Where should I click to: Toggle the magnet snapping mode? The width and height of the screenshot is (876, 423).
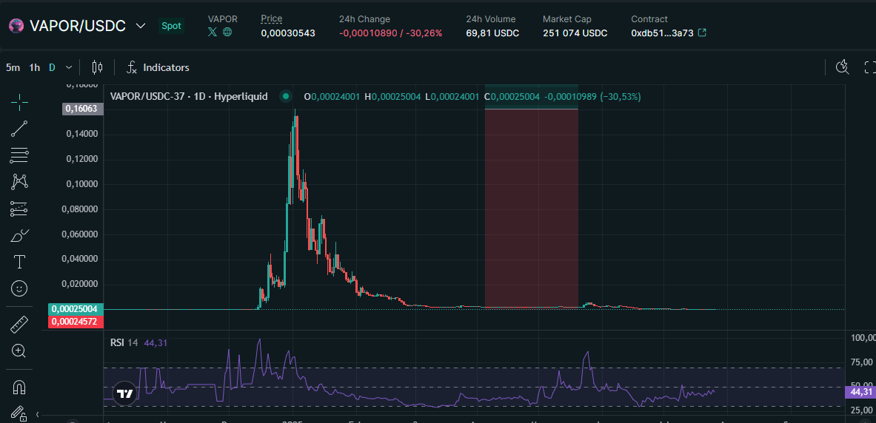click(x=19, y=387)
